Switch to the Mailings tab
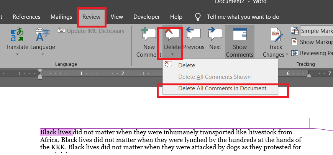Viewport: 333px width, 155px height. pyautogui.click(x=61, y=17)
